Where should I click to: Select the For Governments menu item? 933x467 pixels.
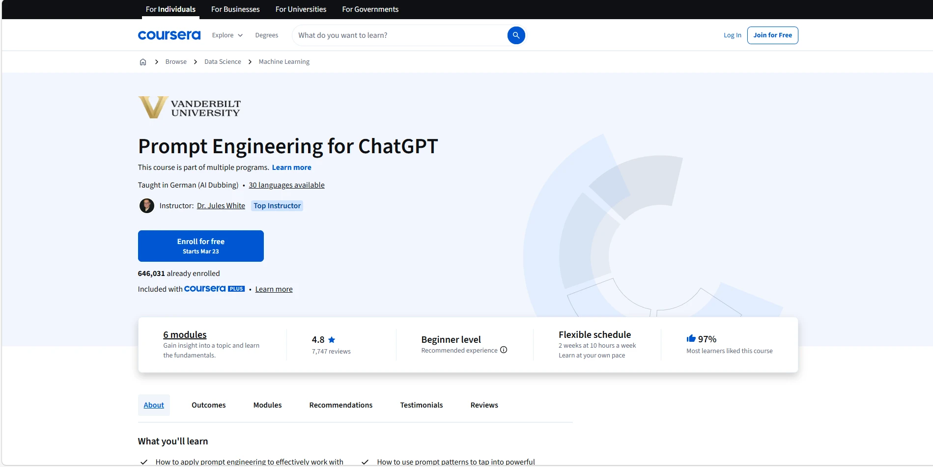point(370,9)
